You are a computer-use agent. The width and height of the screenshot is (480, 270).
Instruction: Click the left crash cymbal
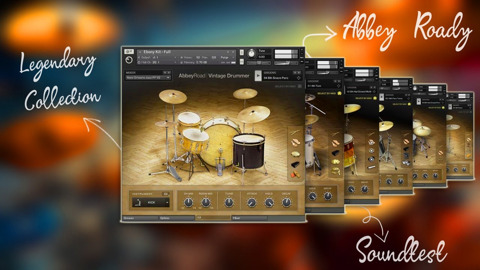click(172, 97)
